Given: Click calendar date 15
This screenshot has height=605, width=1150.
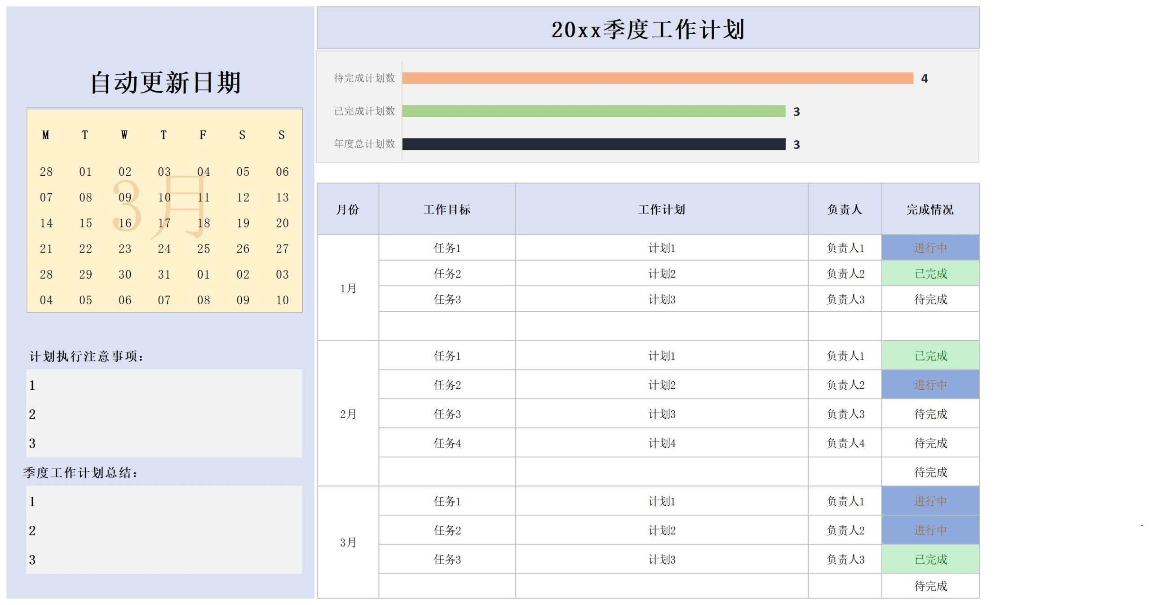Looking at the screenshot, I should click(85, 223).
